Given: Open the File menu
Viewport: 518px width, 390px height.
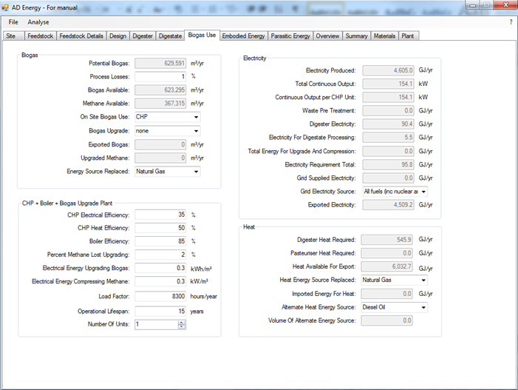Looking at the screenshot, I should point(13,22).
